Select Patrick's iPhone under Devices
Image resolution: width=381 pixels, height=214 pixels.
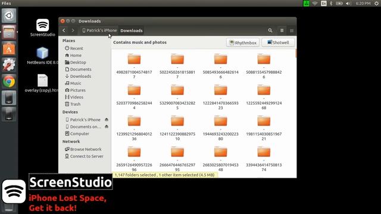pyautogui.click(x=83, y=119)
